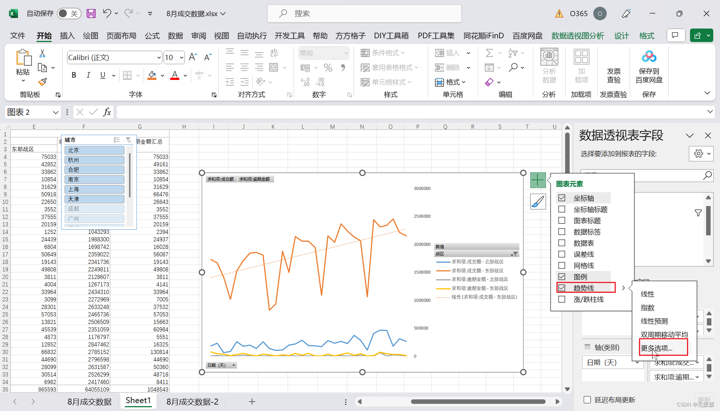Screen dimensions: 720x411
Task: Click the Format Painter brush icon
Action: click(42, 81)
